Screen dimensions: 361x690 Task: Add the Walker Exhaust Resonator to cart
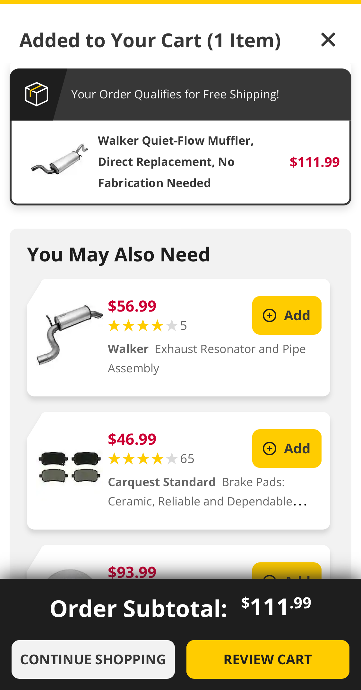tap(287, 315)
